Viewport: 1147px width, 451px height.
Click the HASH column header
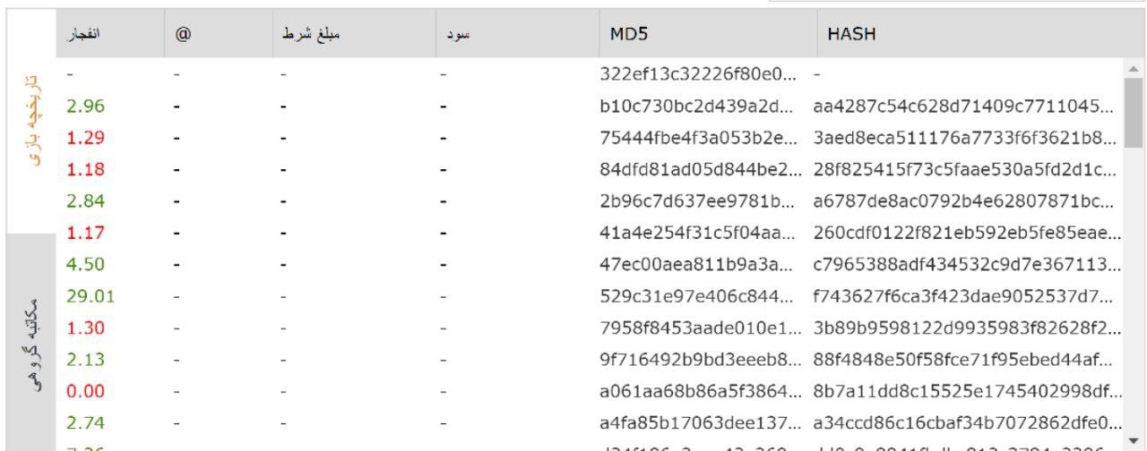click(851, 34)
